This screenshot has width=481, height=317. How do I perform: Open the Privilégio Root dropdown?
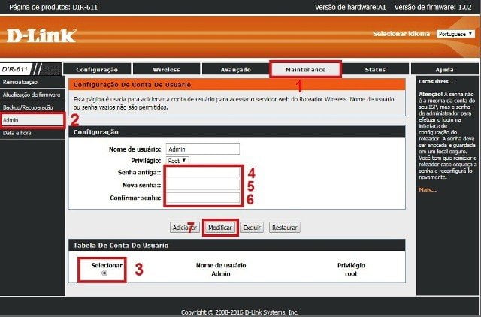[x=178, y=160]
